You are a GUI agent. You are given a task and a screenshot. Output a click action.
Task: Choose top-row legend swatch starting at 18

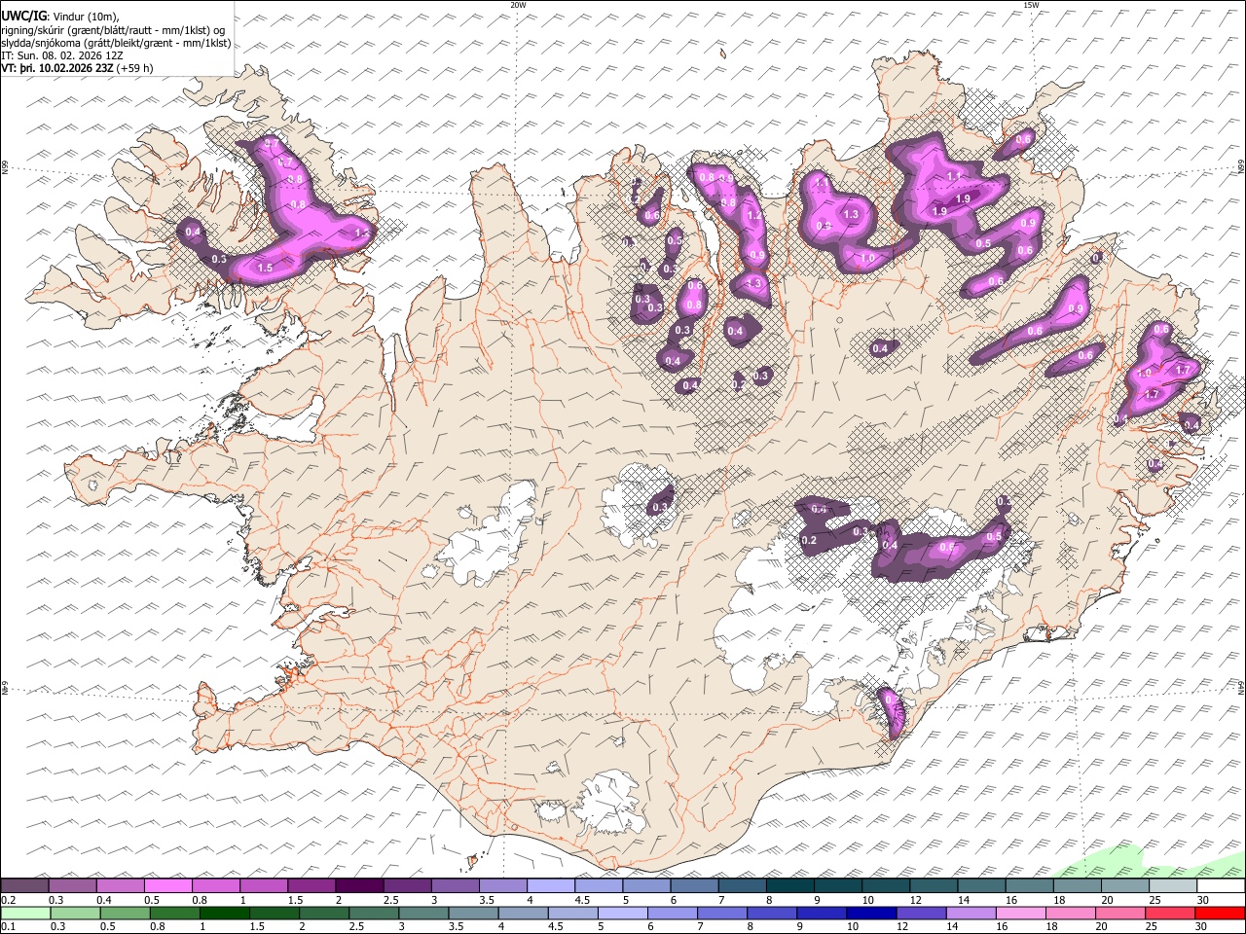[x=1077, y=886]
